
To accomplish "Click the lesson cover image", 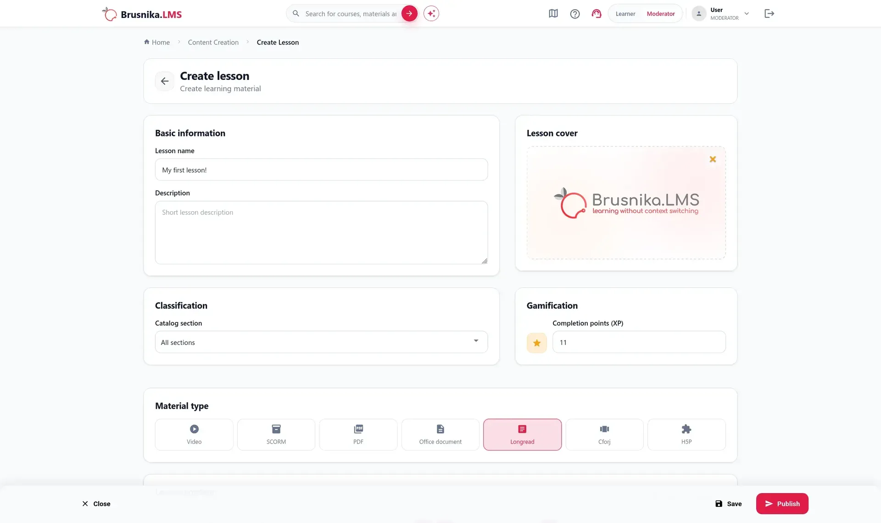I will click(x=626, y=203).
